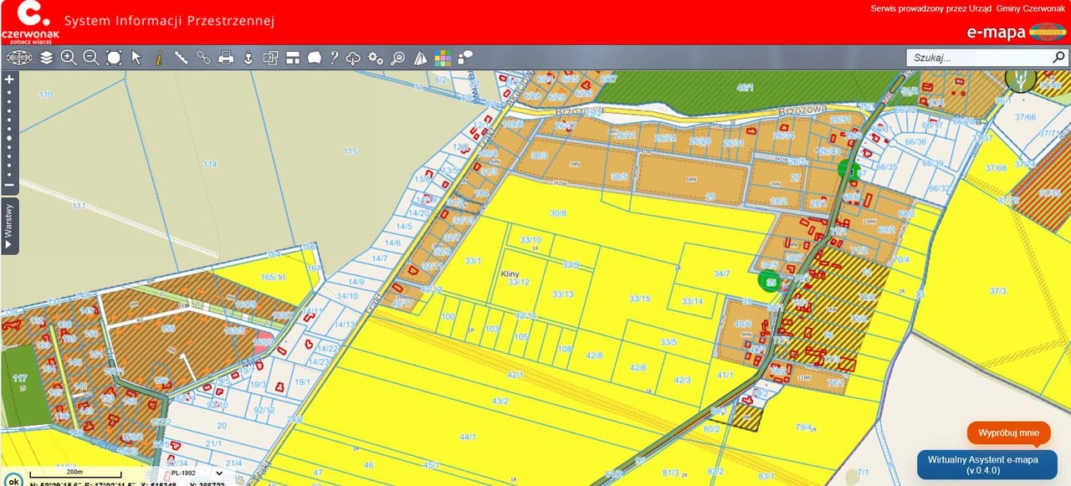Select the measure ruler tool

pos(181,58)
